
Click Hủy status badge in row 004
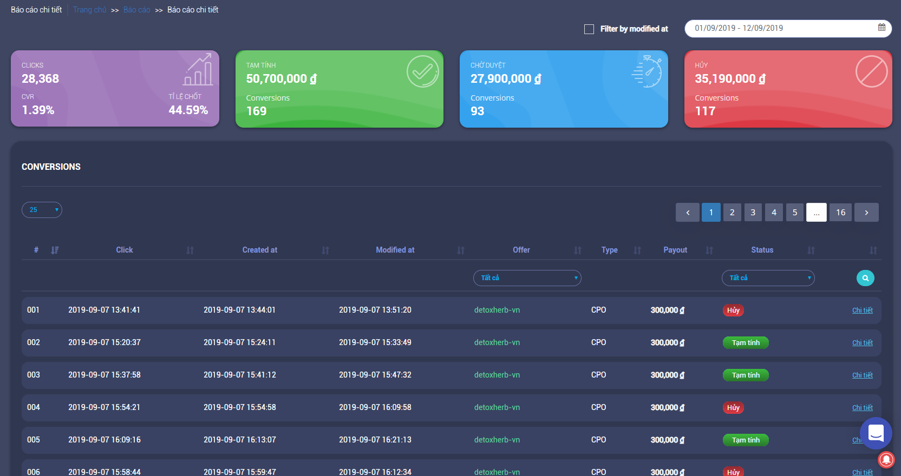click(x=733, y=408)
